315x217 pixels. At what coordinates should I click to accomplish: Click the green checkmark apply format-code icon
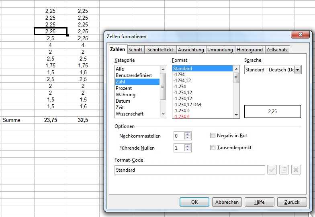click(272, 170)
